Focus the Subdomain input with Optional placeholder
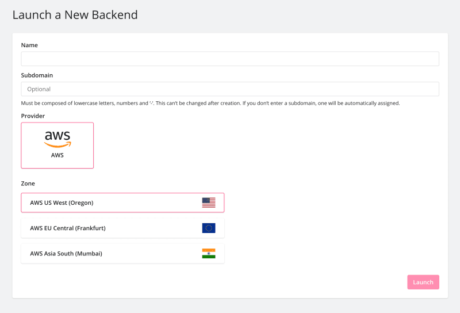Viewport: 460px width, 313px height. pos(230,89)
